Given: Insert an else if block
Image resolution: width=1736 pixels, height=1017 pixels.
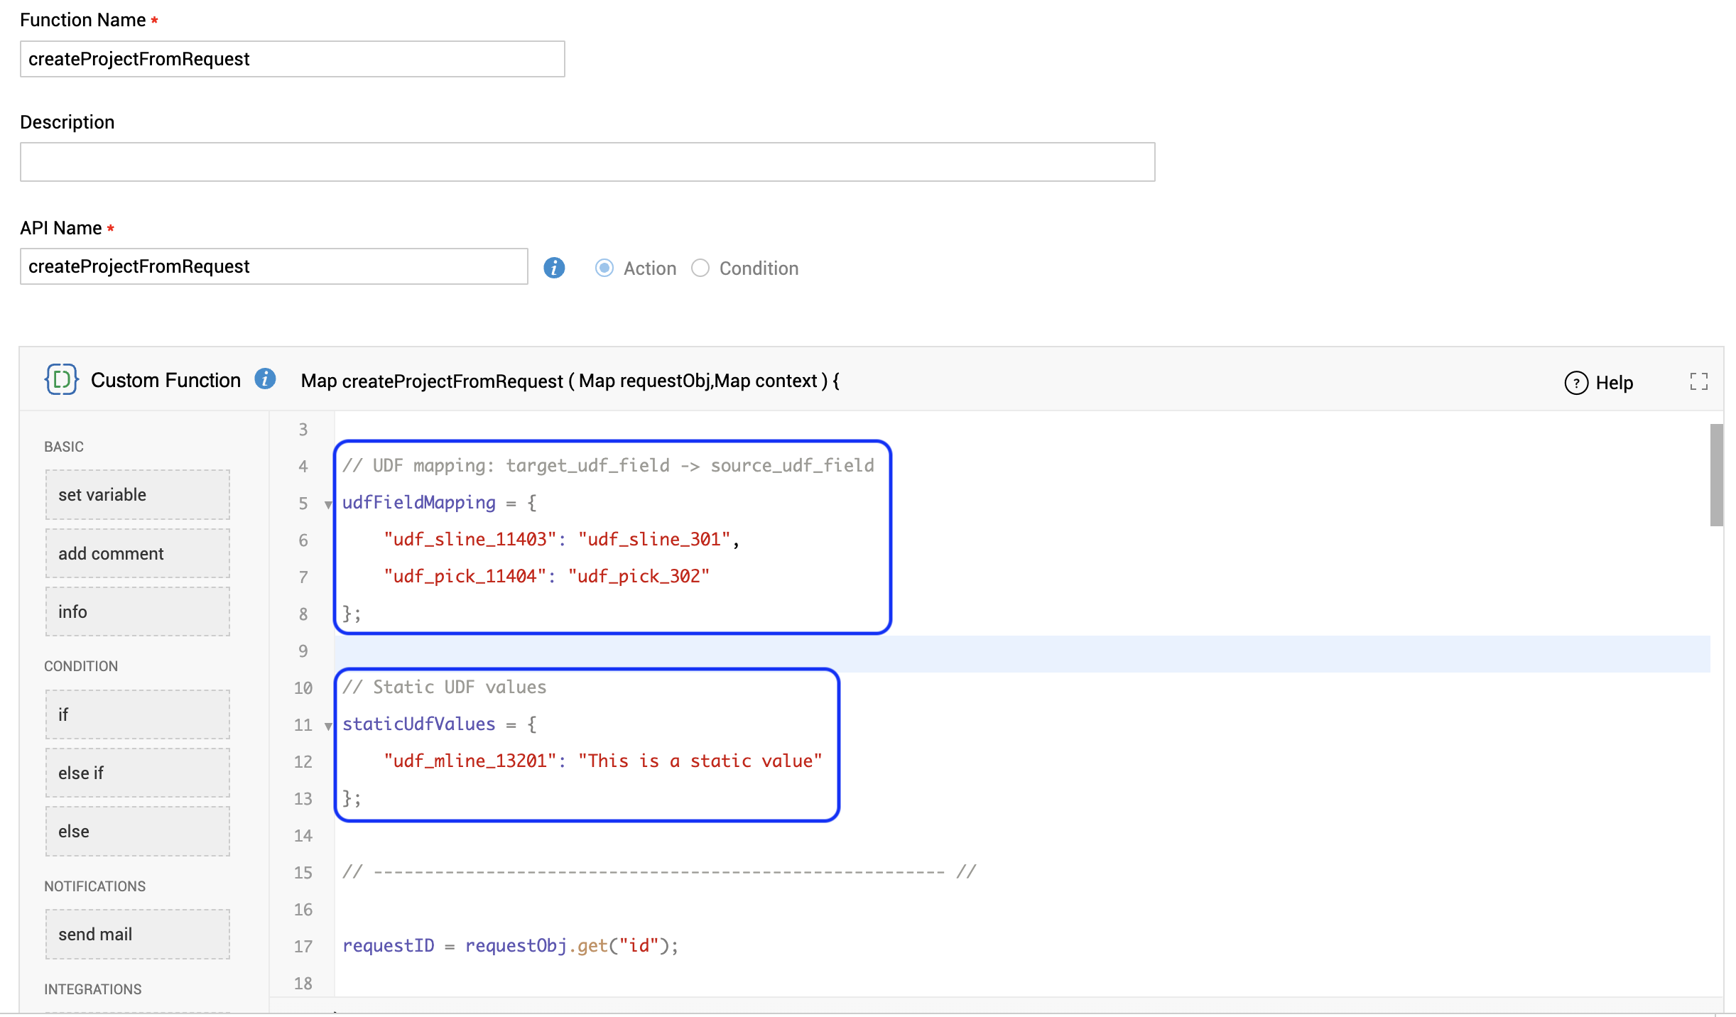Looking at the screenshot, I should click(x=137, y=773).
